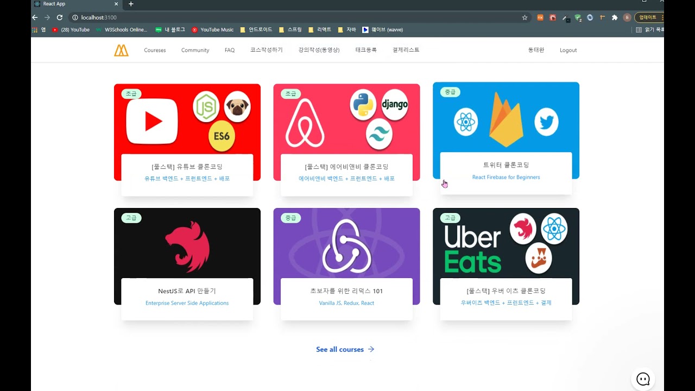Open the FAQ navigation item
The image size is (695, 391).
(x=230, y=50)
